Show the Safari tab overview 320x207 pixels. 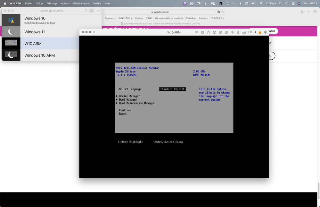point(315,12)
